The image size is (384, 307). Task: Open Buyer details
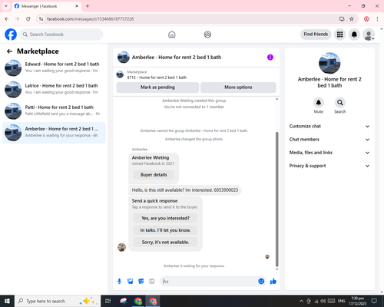point(154,175)
